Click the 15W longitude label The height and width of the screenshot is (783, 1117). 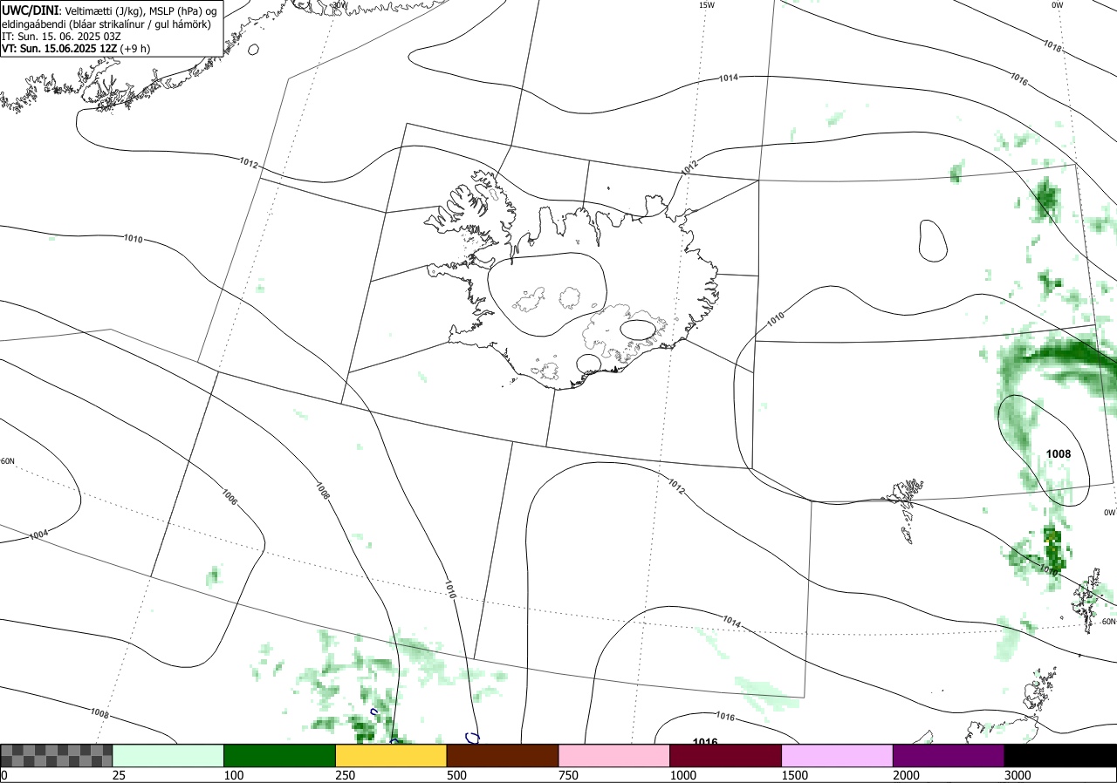(x=707, y=5)
